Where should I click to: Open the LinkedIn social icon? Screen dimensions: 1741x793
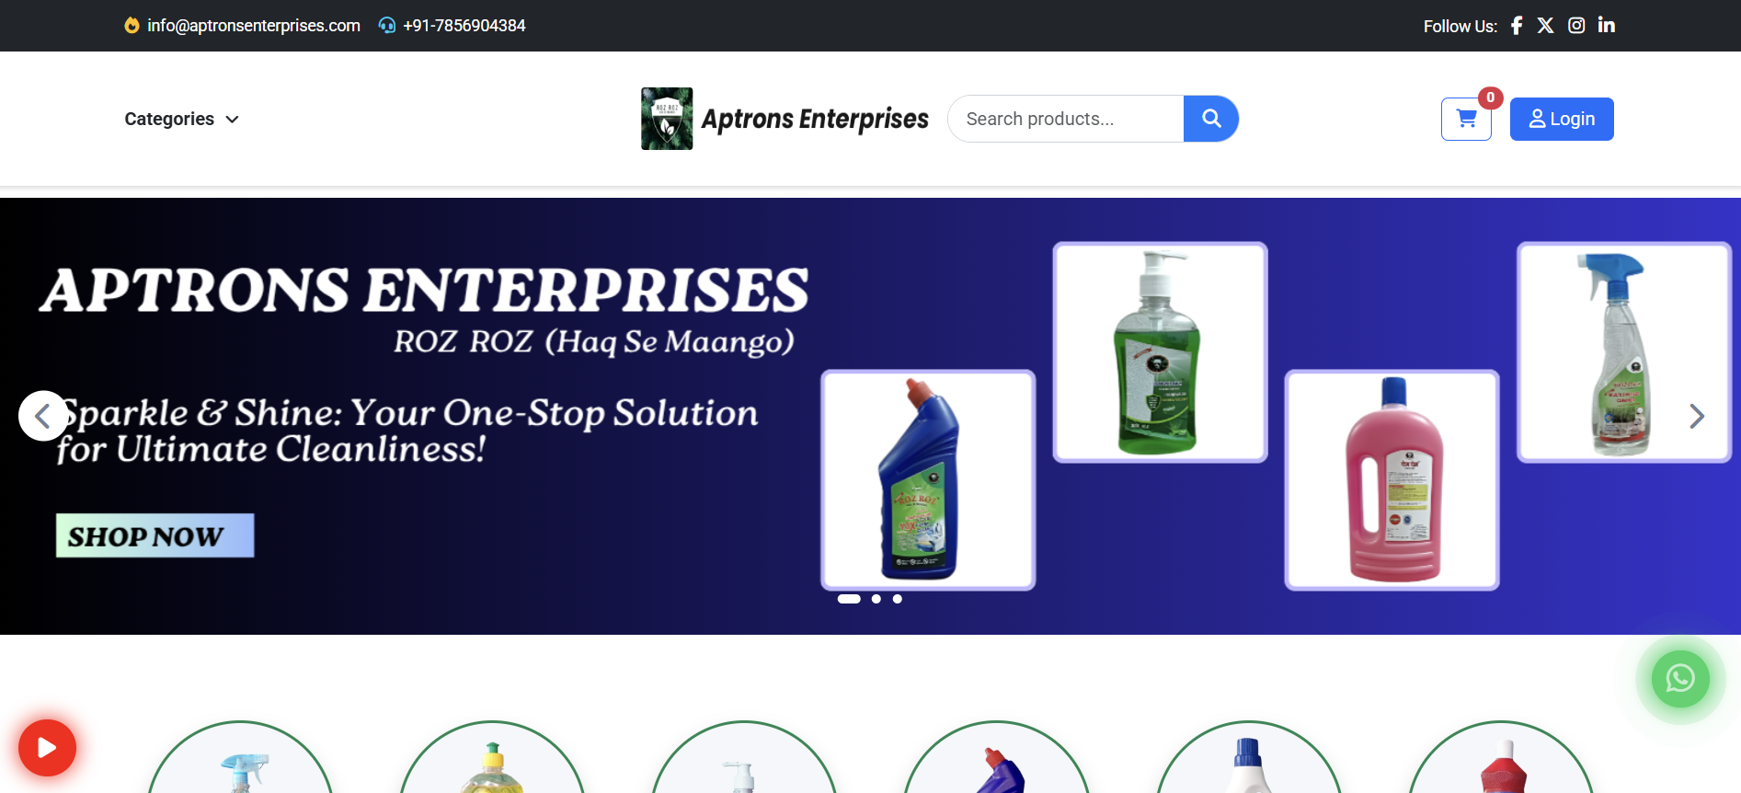click(x=1607, y=26)
